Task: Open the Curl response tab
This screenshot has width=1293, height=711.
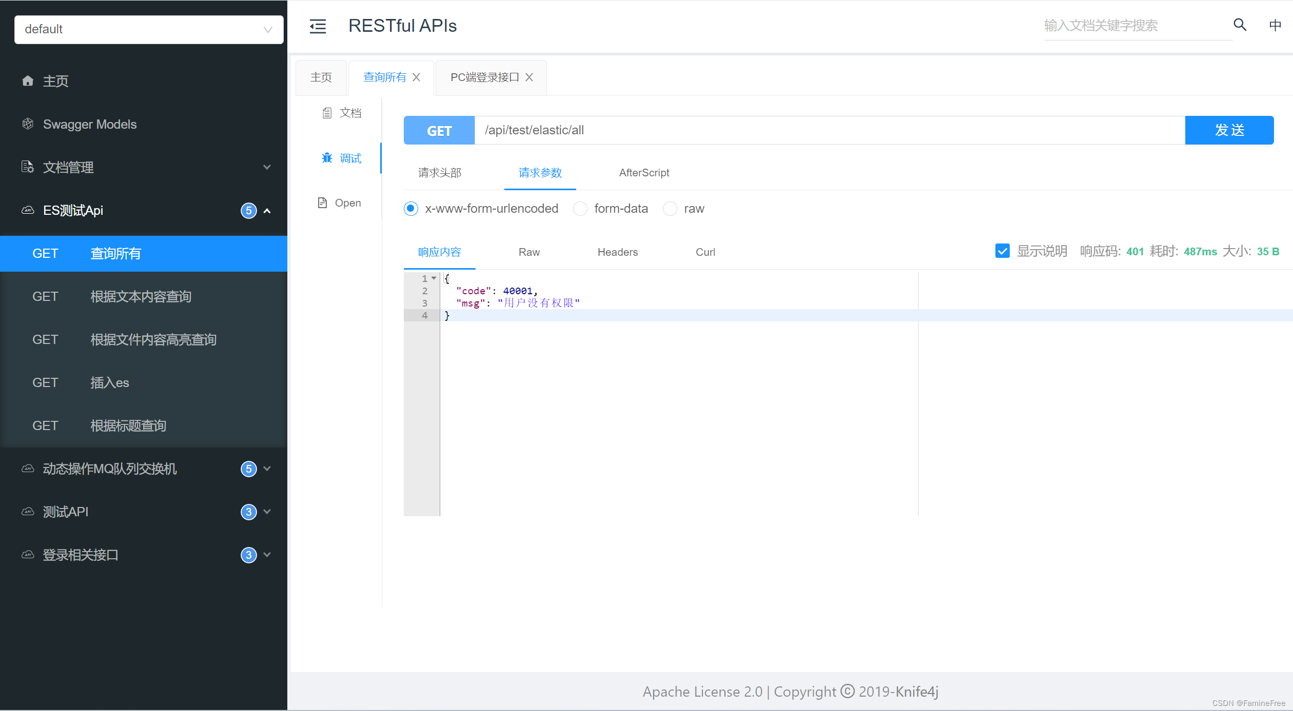Action: click(705, 252)
